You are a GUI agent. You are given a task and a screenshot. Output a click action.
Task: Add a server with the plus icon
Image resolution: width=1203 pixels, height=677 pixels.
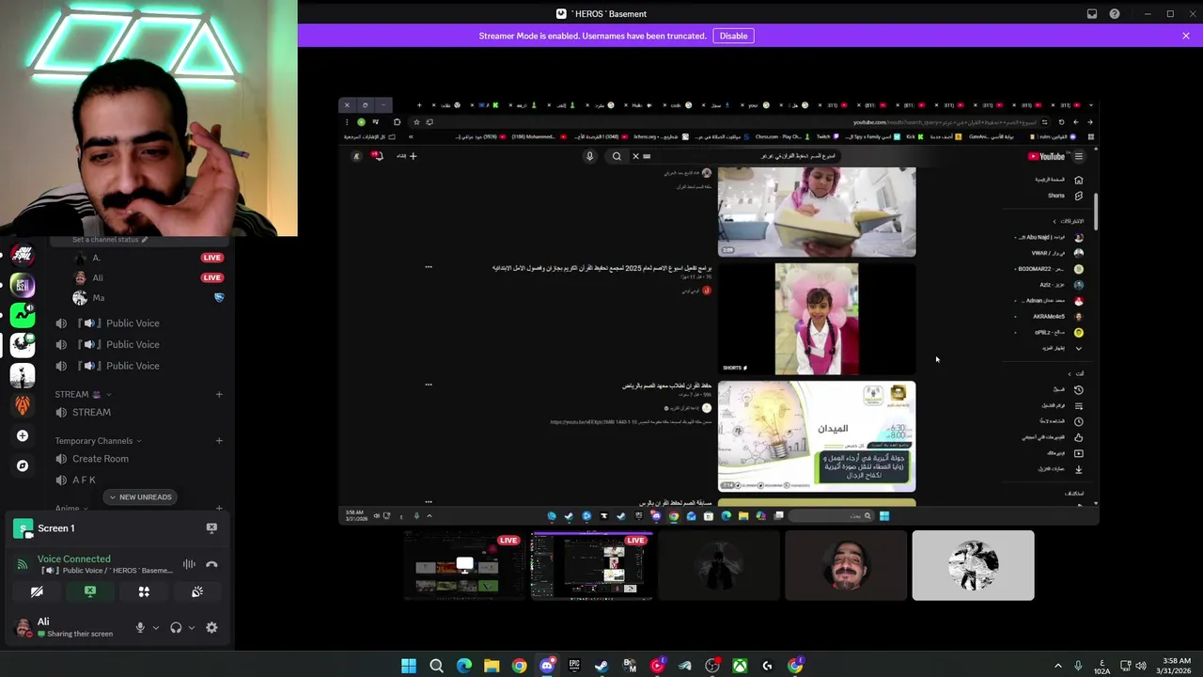pyautogui.click(x=23, y=435)
